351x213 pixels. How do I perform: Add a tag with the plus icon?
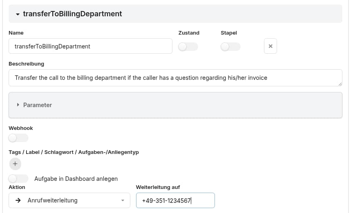(15, 164)
